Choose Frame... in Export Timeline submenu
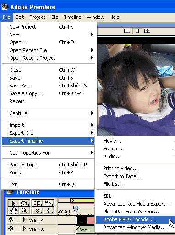Image resolution: width=175 pixels, height=235 pixels. [135, 149]
